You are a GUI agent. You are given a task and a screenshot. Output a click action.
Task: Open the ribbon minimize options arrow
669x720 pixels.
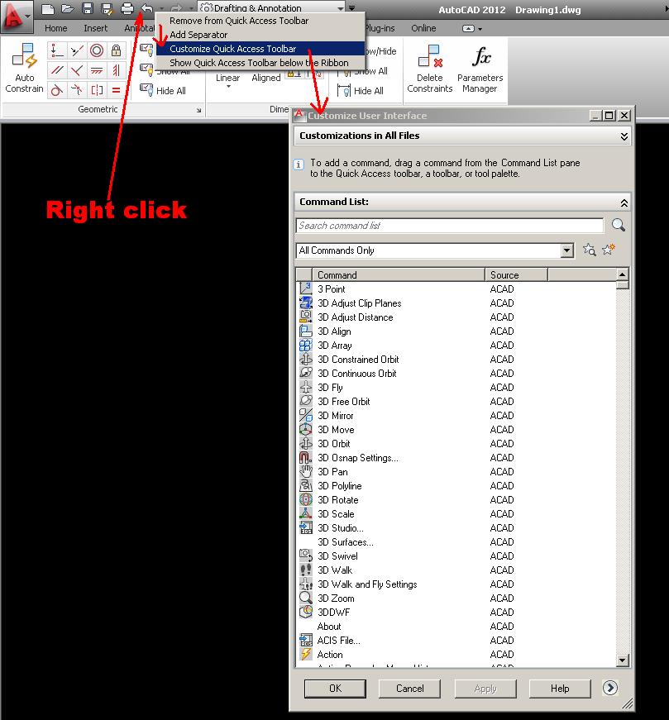tap(480, 29)
